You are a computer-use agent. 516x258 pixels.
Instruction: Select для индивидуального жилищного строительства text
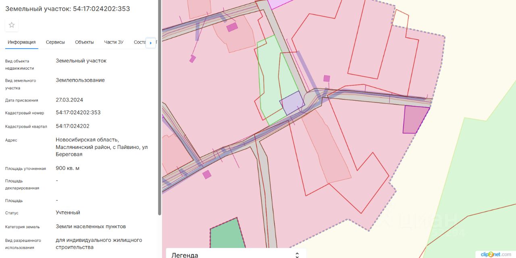[x=99, y=244]
